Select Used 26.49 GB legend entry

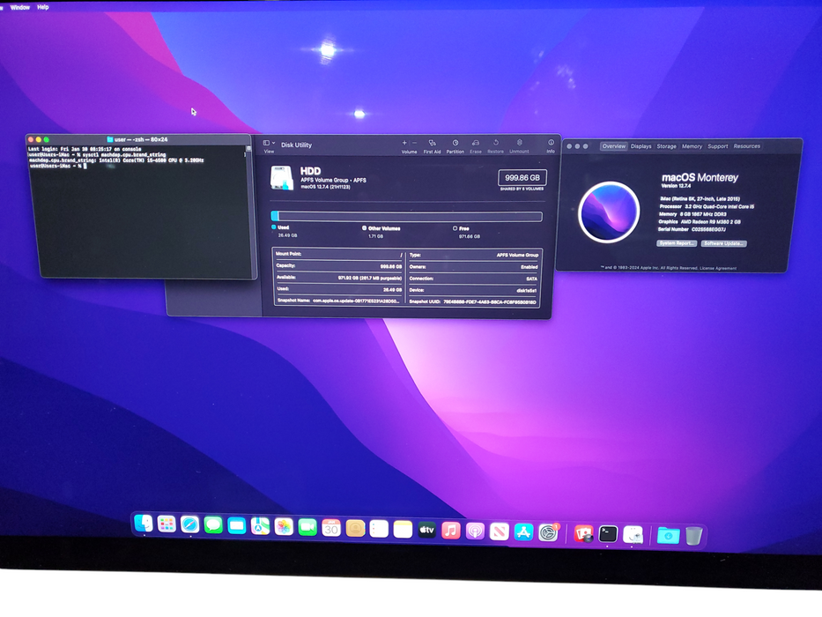click(x=285, y=231)
